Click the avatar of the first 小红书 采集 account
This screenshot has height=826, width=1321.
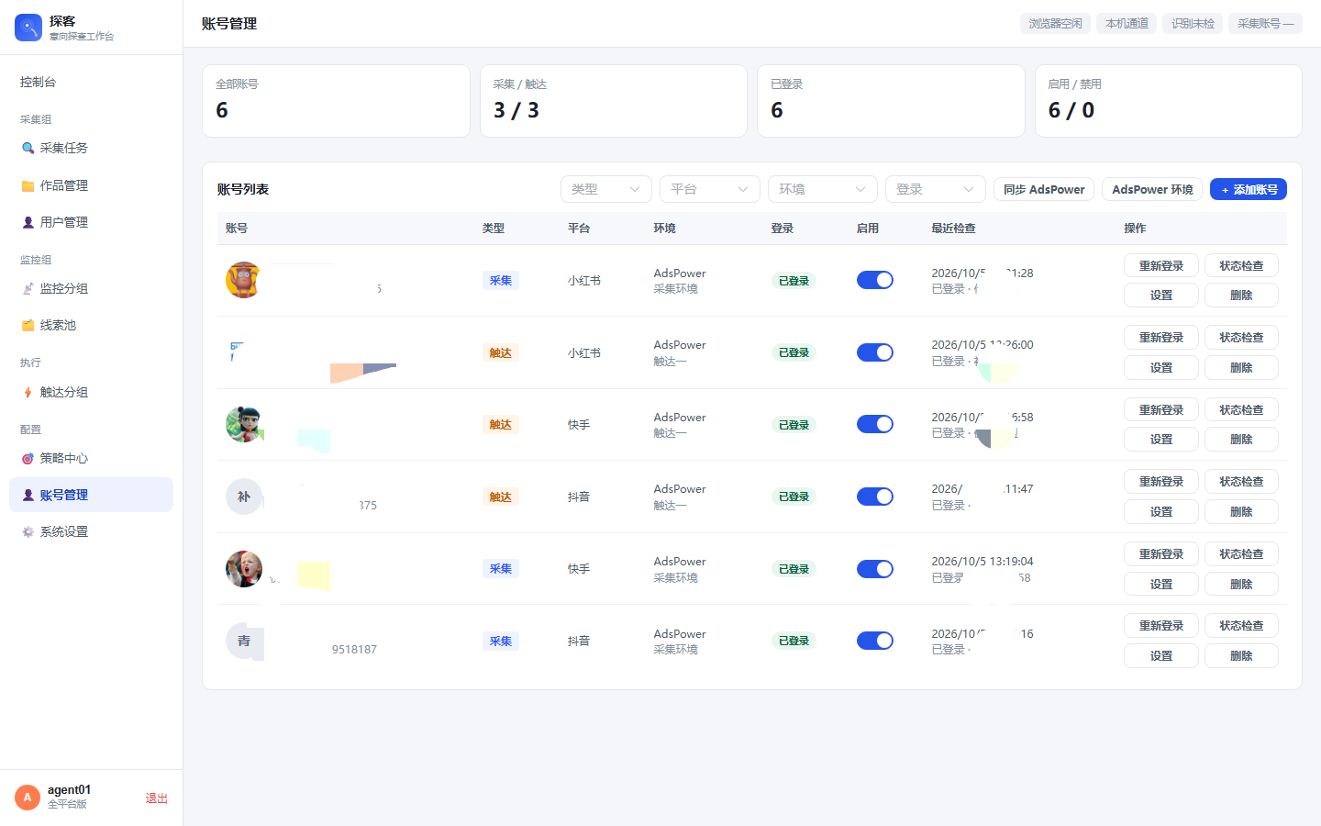244,280
